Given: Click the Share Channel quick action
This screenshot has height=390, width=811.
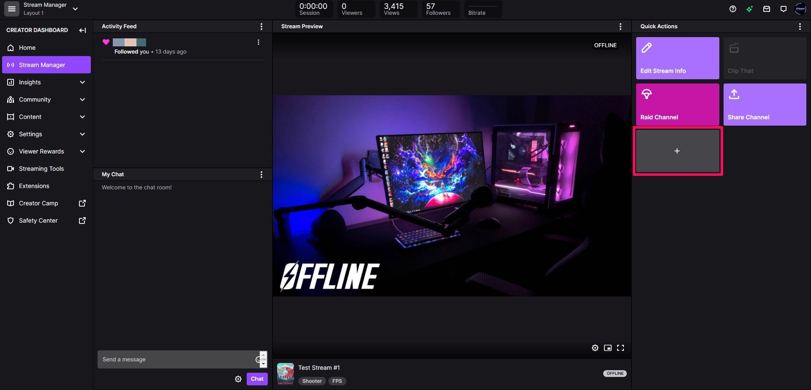Looking at the screenshot, I should click(765, 105).
